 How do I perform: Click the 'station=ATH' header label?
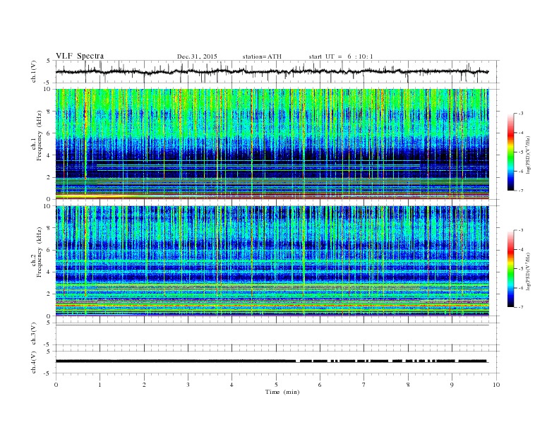pos(262,56)
